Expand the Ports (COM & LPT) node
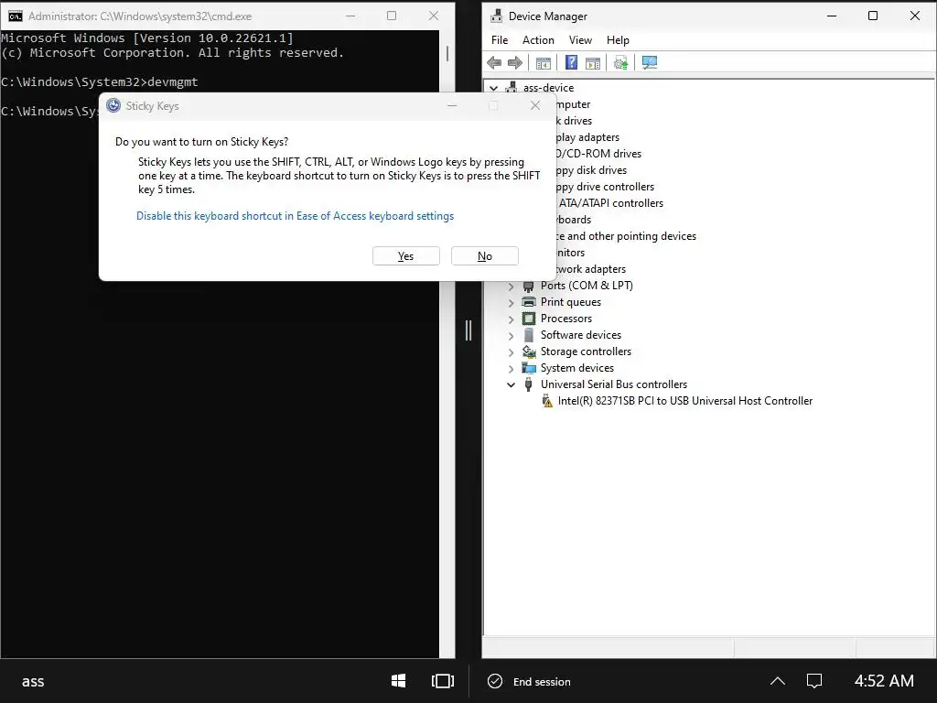 coord(511,287)
